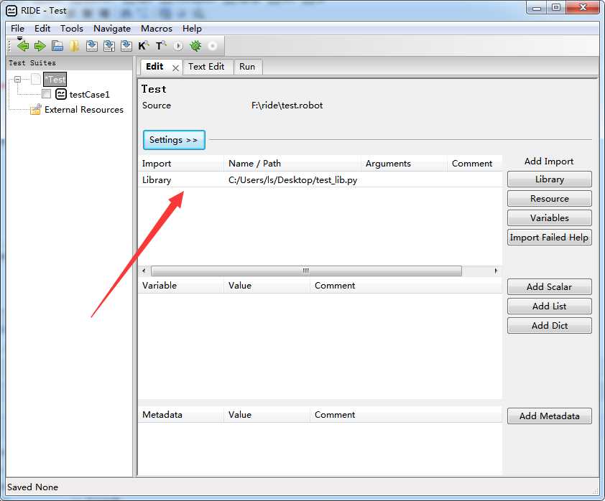The image size is (605, 501).
Task: Click the C:/Users/ls/Desktop/test_lib.py path
Action: coord(293,180)
